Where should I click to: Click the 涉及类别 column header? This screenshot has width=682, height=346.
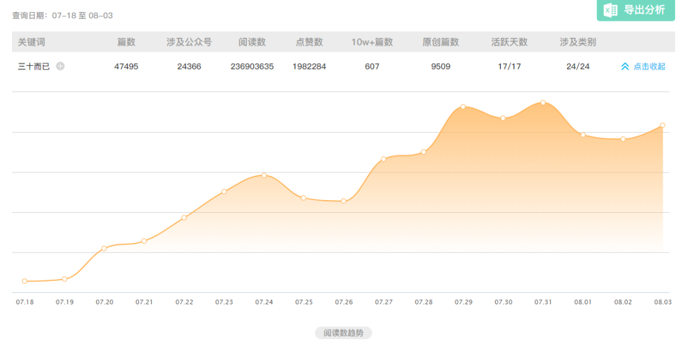[x=578, y=42]
